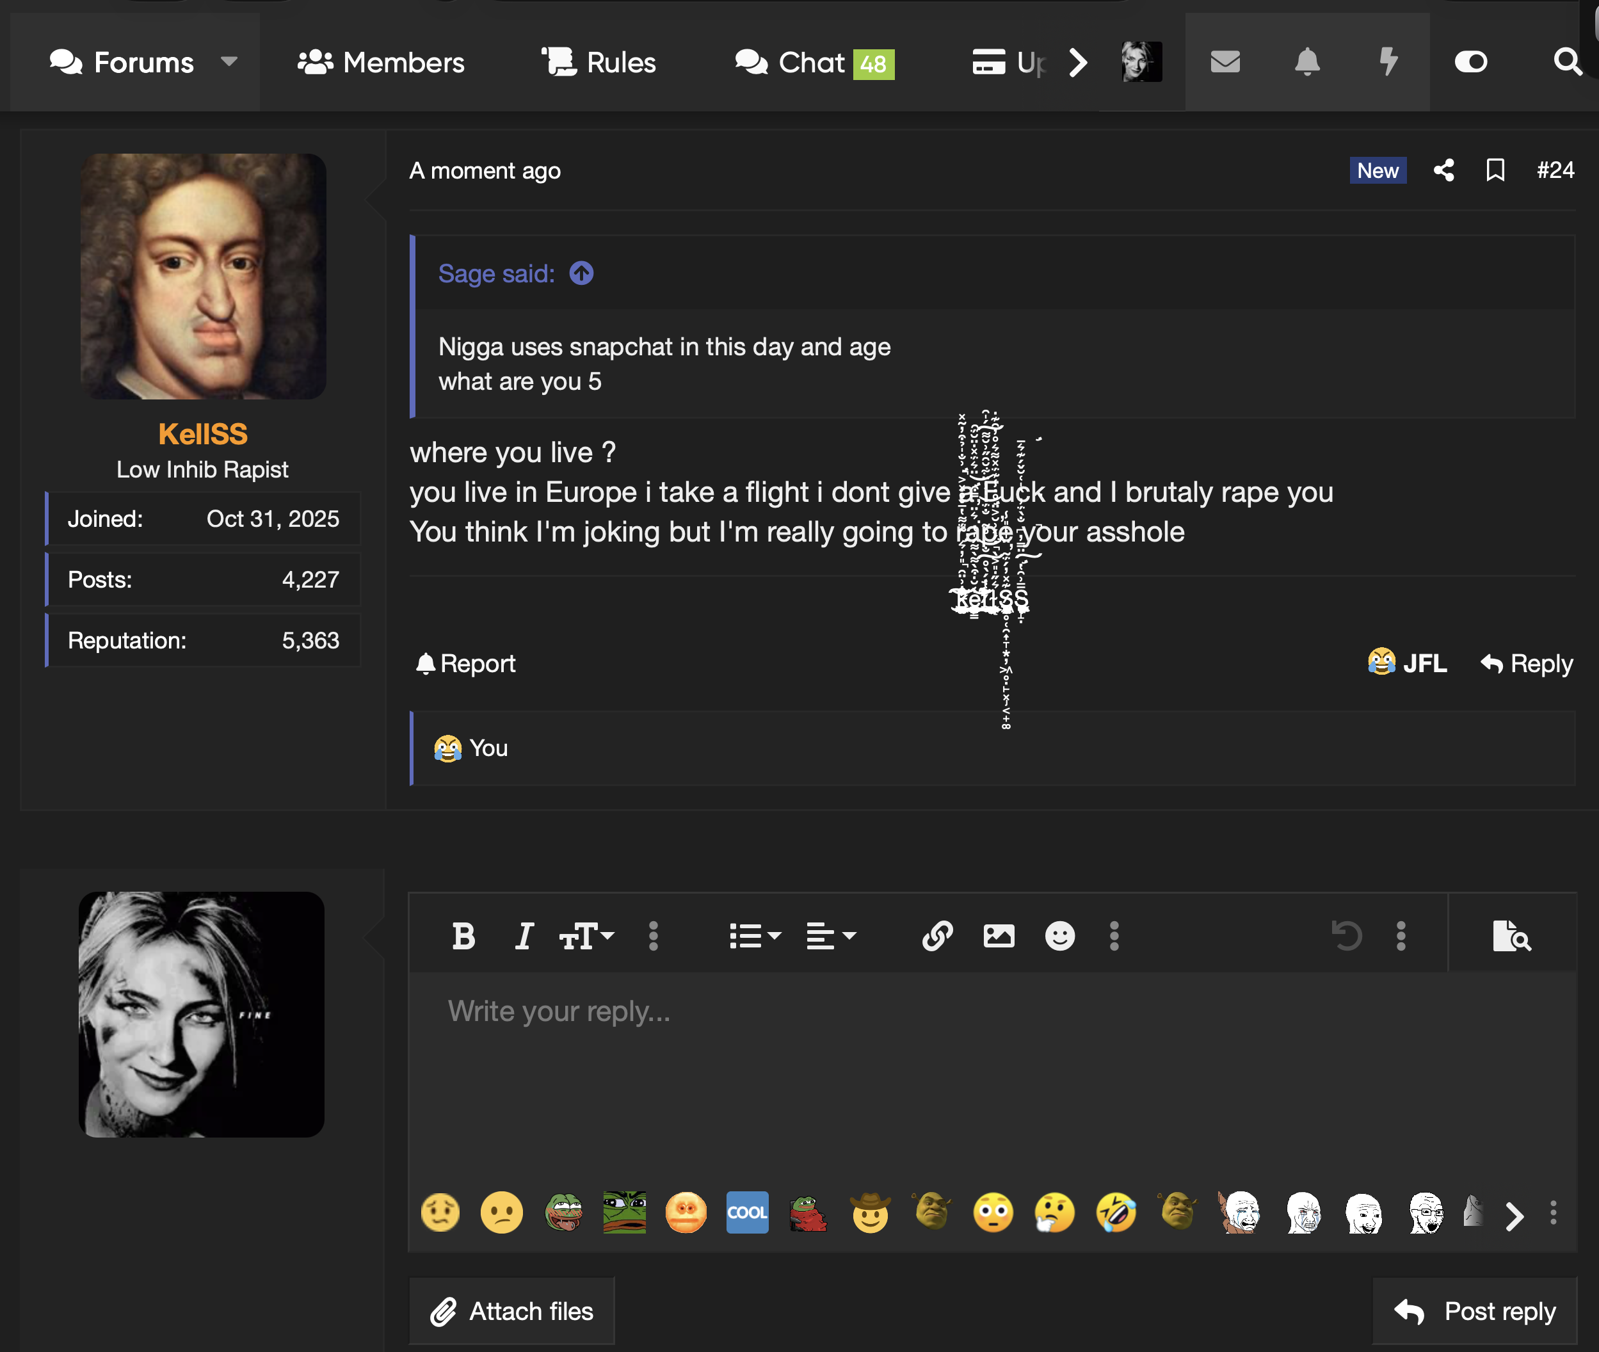Open your account avatar in navbar

tap(1141, 61)
